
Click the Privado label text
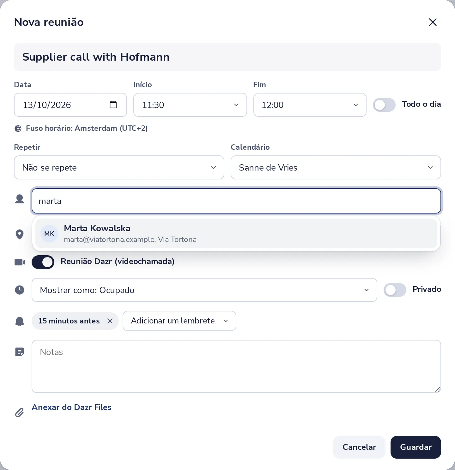coord(427,289)
